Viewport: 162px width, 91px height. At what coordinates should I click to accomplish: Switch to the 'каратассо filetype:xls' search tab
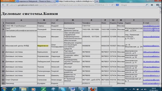pyautogui.click(x=35, y=1)
